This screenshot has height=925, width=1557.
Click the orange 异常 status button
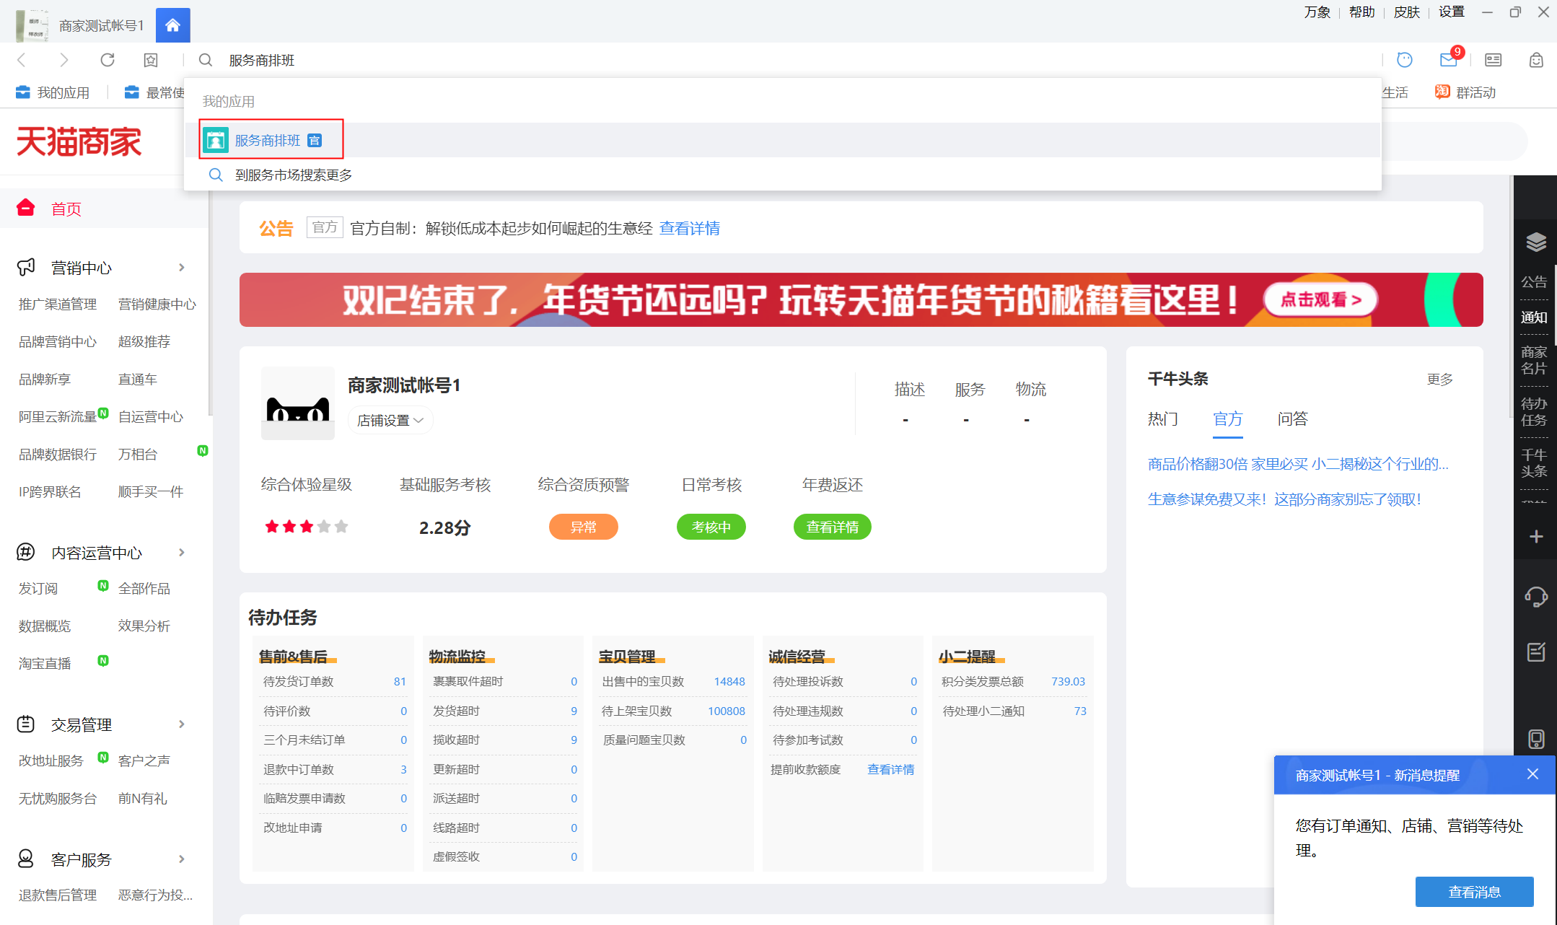pyautogui.click(x=583, y=527)
